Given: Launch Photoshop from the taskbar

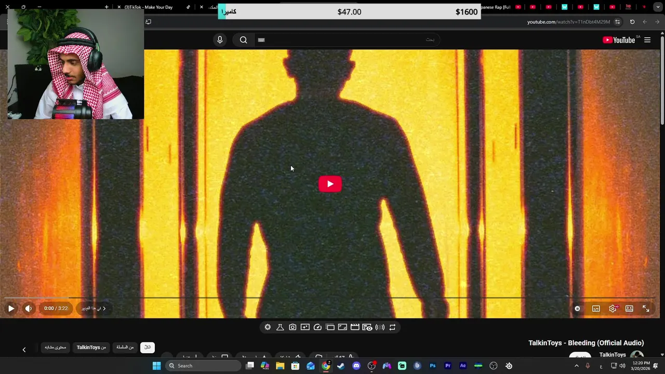Looking at the screenshot, I should point(432,366).
